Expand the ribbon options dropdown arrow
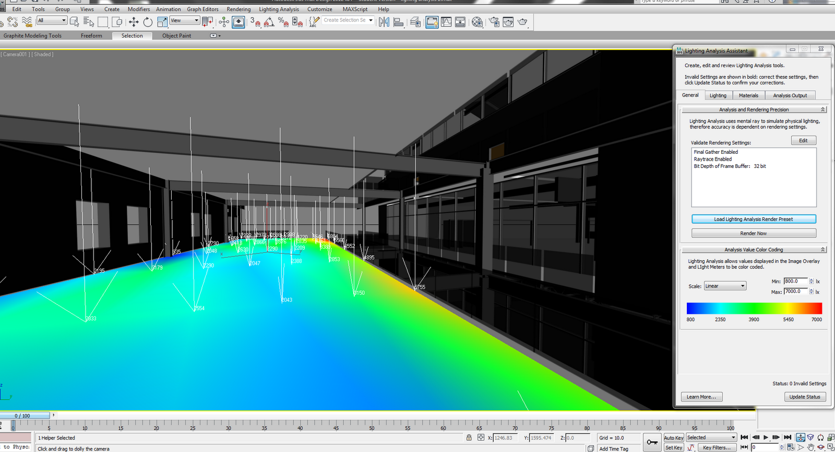The height and width of the screenshot is (452, 835). point(215,35)
